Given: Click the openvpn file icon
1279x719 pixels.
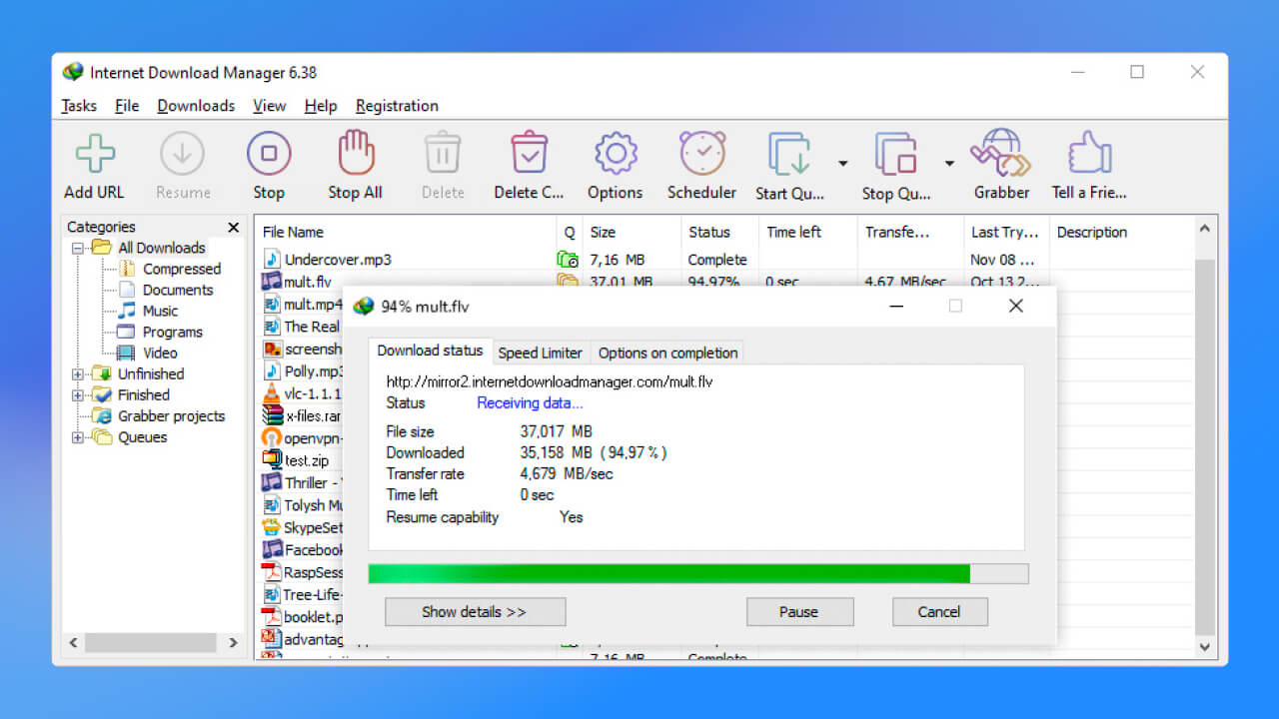Looking at the screenshot, I should 272,437.
